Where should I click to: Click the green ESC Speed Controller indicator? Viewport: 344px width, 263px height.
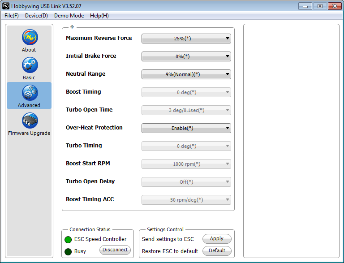pyautogui.click(x=68, y=240)
